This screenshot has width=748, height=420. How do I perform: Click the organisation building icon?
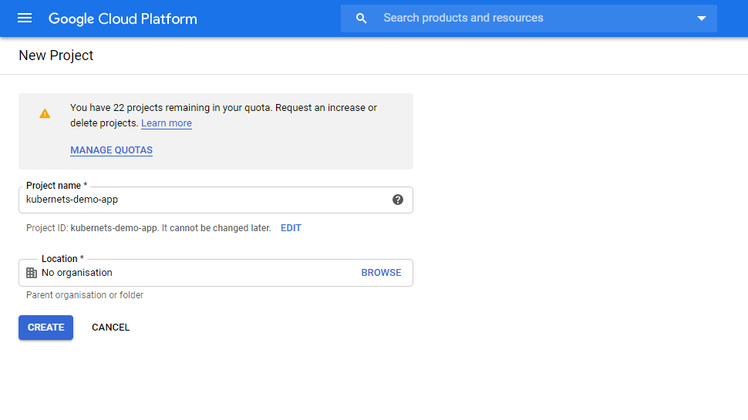click(32, 273)
